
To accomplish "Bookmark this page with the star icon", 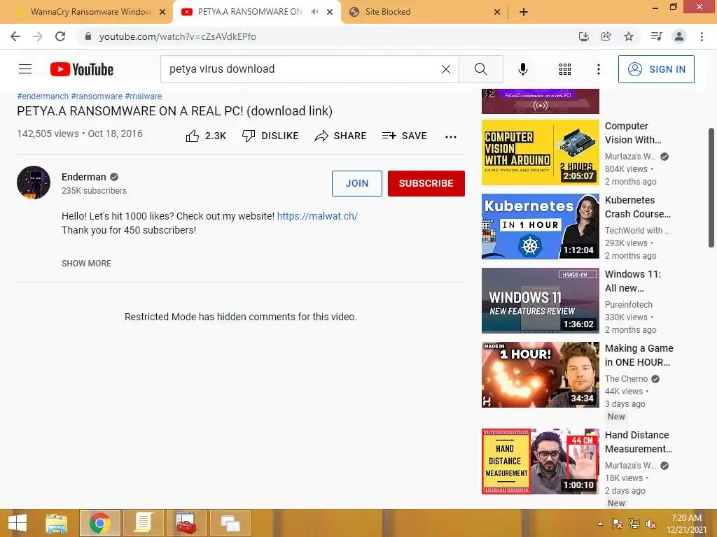I will 629,36.
